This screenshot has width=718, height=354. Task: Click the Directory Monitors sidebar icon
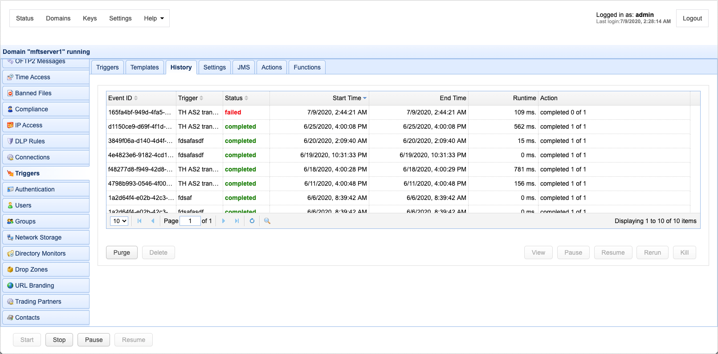(x=10, y=253)
